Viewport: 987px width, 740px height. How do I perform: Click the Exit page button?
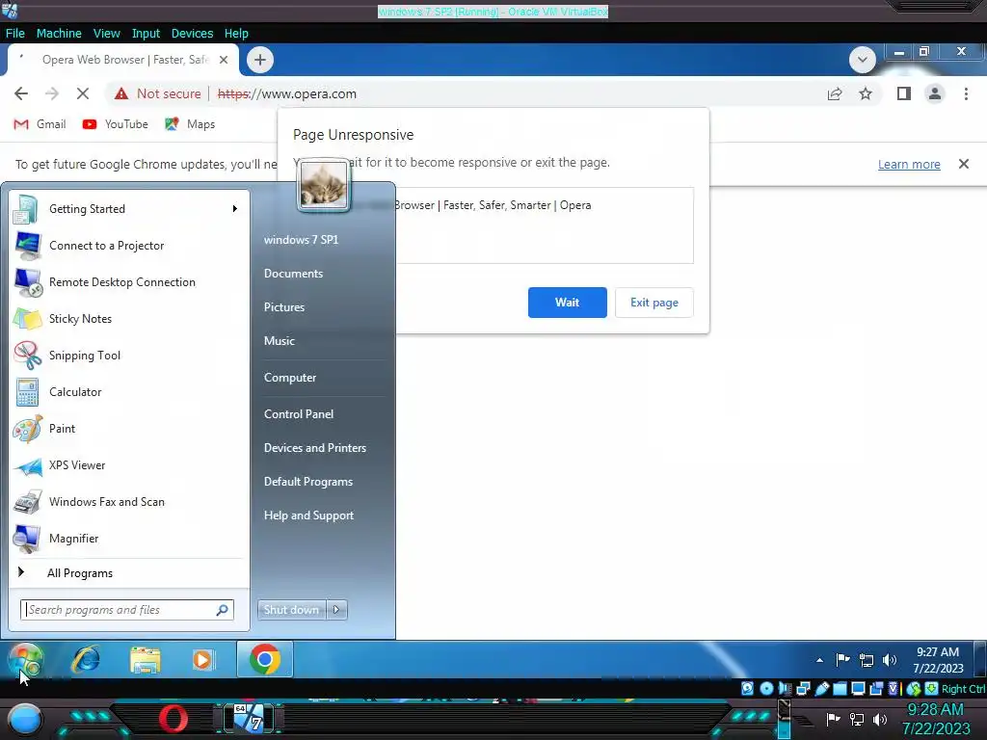point(654,303)
